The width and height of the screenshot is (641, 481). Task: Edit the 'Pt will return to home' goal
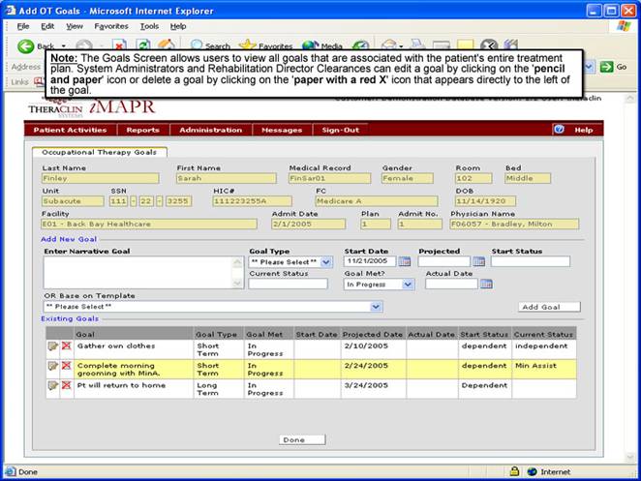tap(52, 386)
